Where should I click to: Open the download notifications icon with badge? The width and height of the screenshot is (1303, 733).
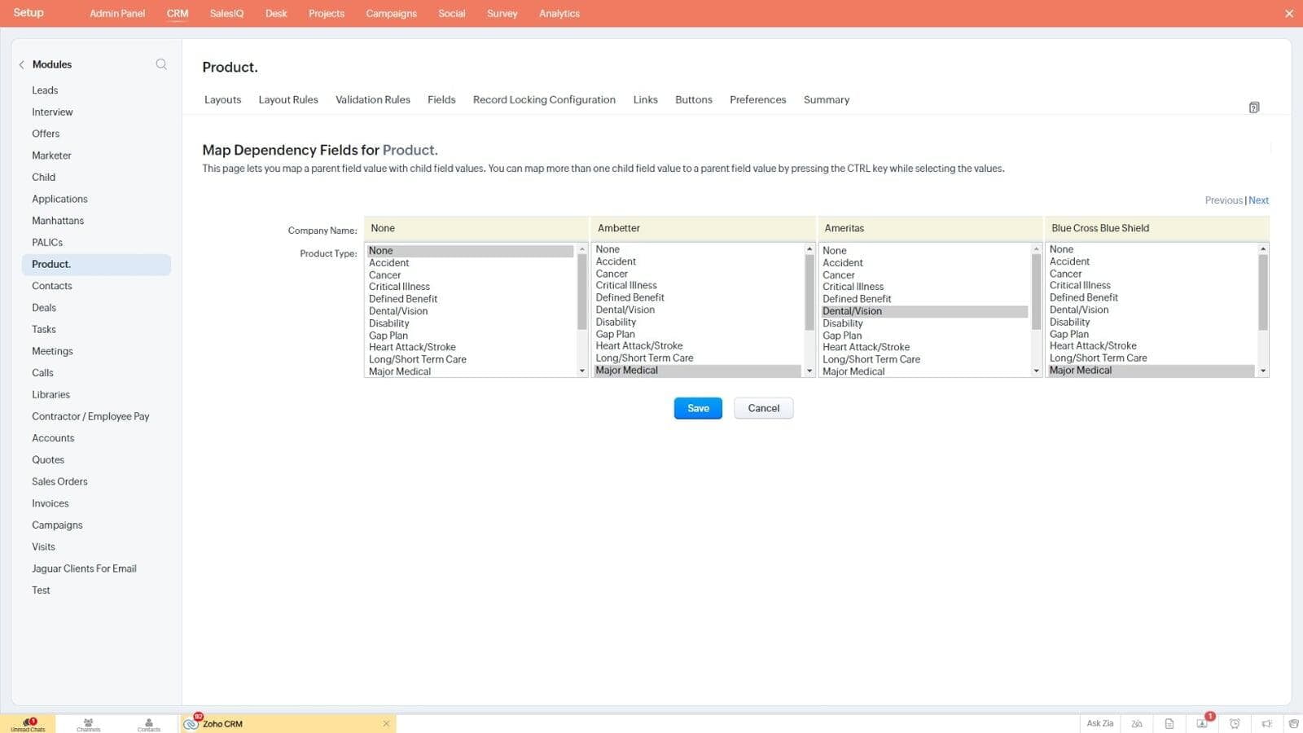[1203, 722]
